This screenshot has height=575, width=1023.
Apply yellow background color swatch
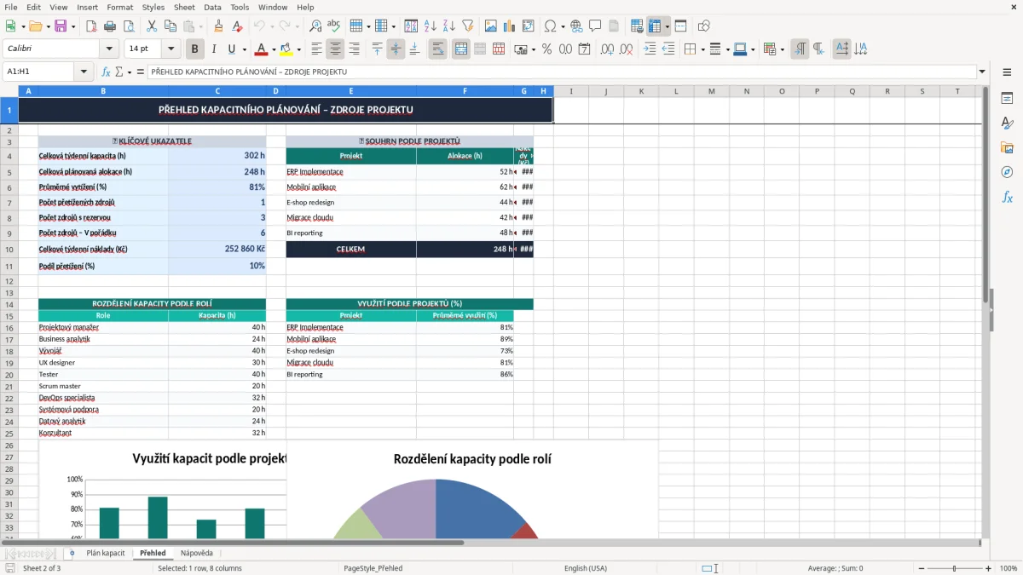(x=286, y=49)
